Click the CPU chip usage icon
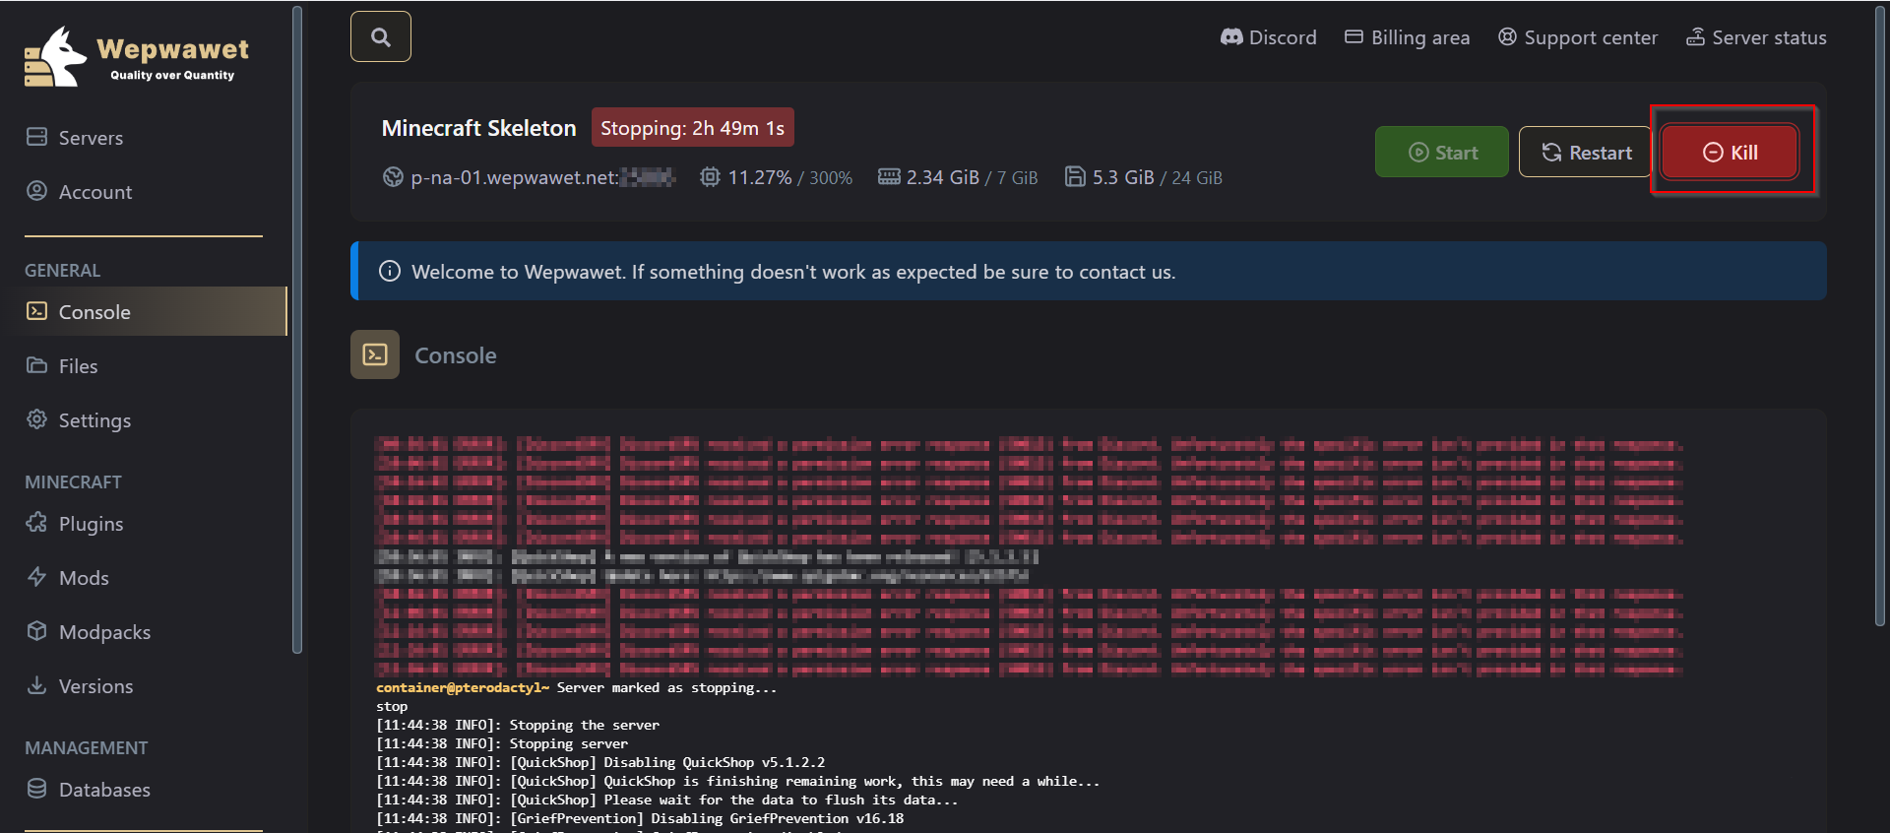 coord(710,177)
